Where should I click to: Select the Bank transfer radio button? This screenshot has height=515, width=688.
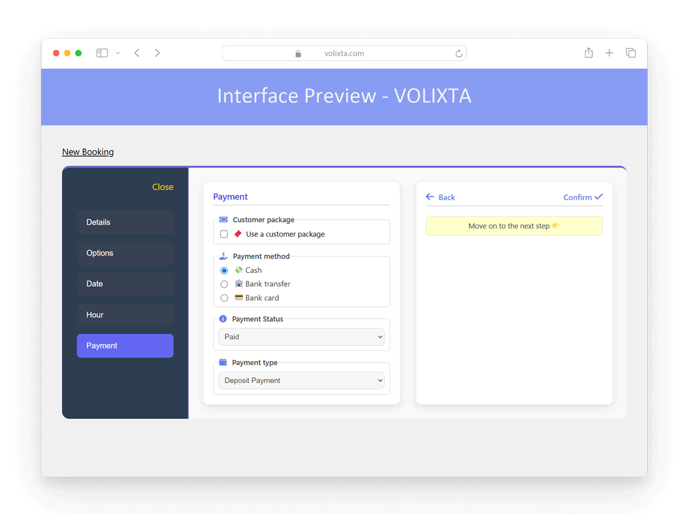click(224, 284)
